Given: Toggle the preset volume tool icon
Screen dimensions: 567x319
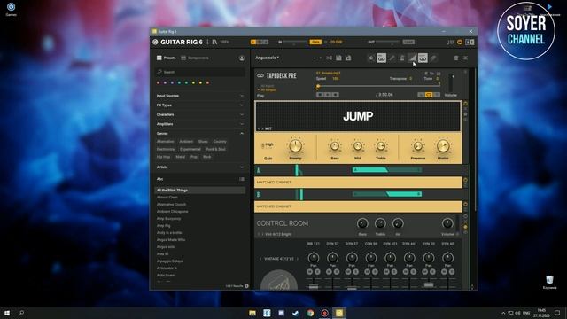Looking at the screenshot, I should 412,58.
